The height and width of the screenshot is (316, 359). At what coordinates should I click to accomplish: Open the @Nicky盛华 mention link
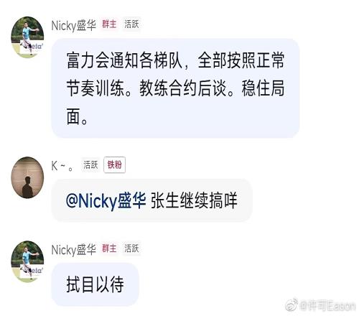(x=106, y=200)
